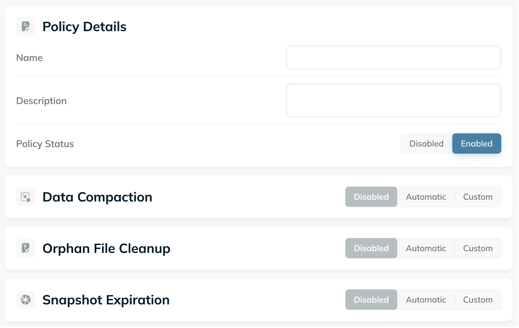Choose Custom for Orphan File Cleanup
This screenshot has height=328, width=519.
[478, 248]
